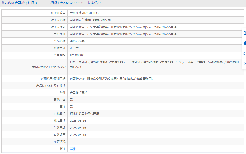Click the 生效日期 row label
Screen dimensions: 246x154
(x=59, y=128)
